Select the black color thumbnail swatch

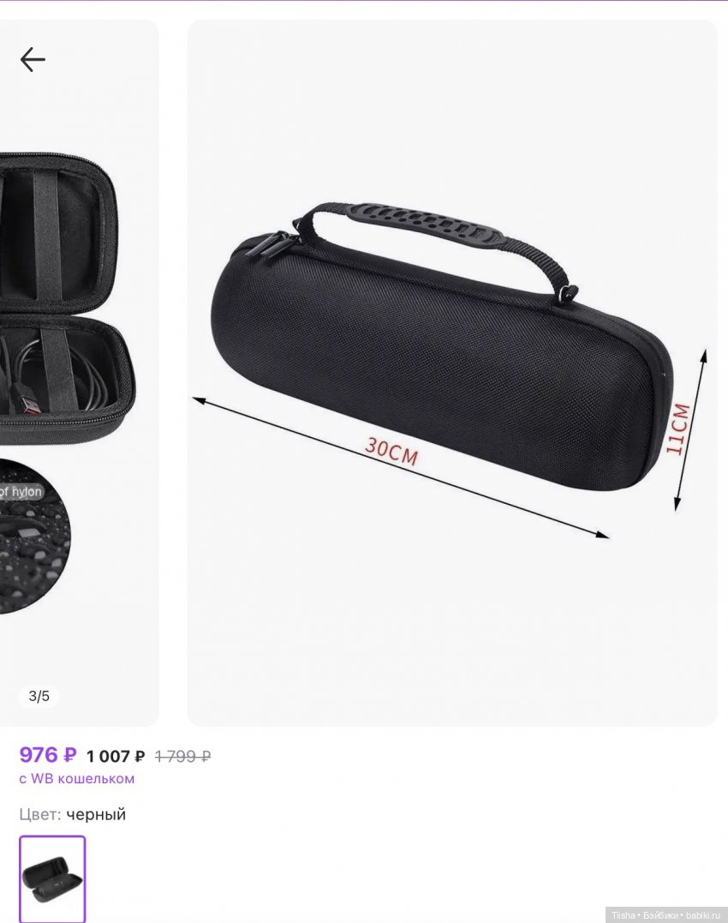click(x=52, y=878)
